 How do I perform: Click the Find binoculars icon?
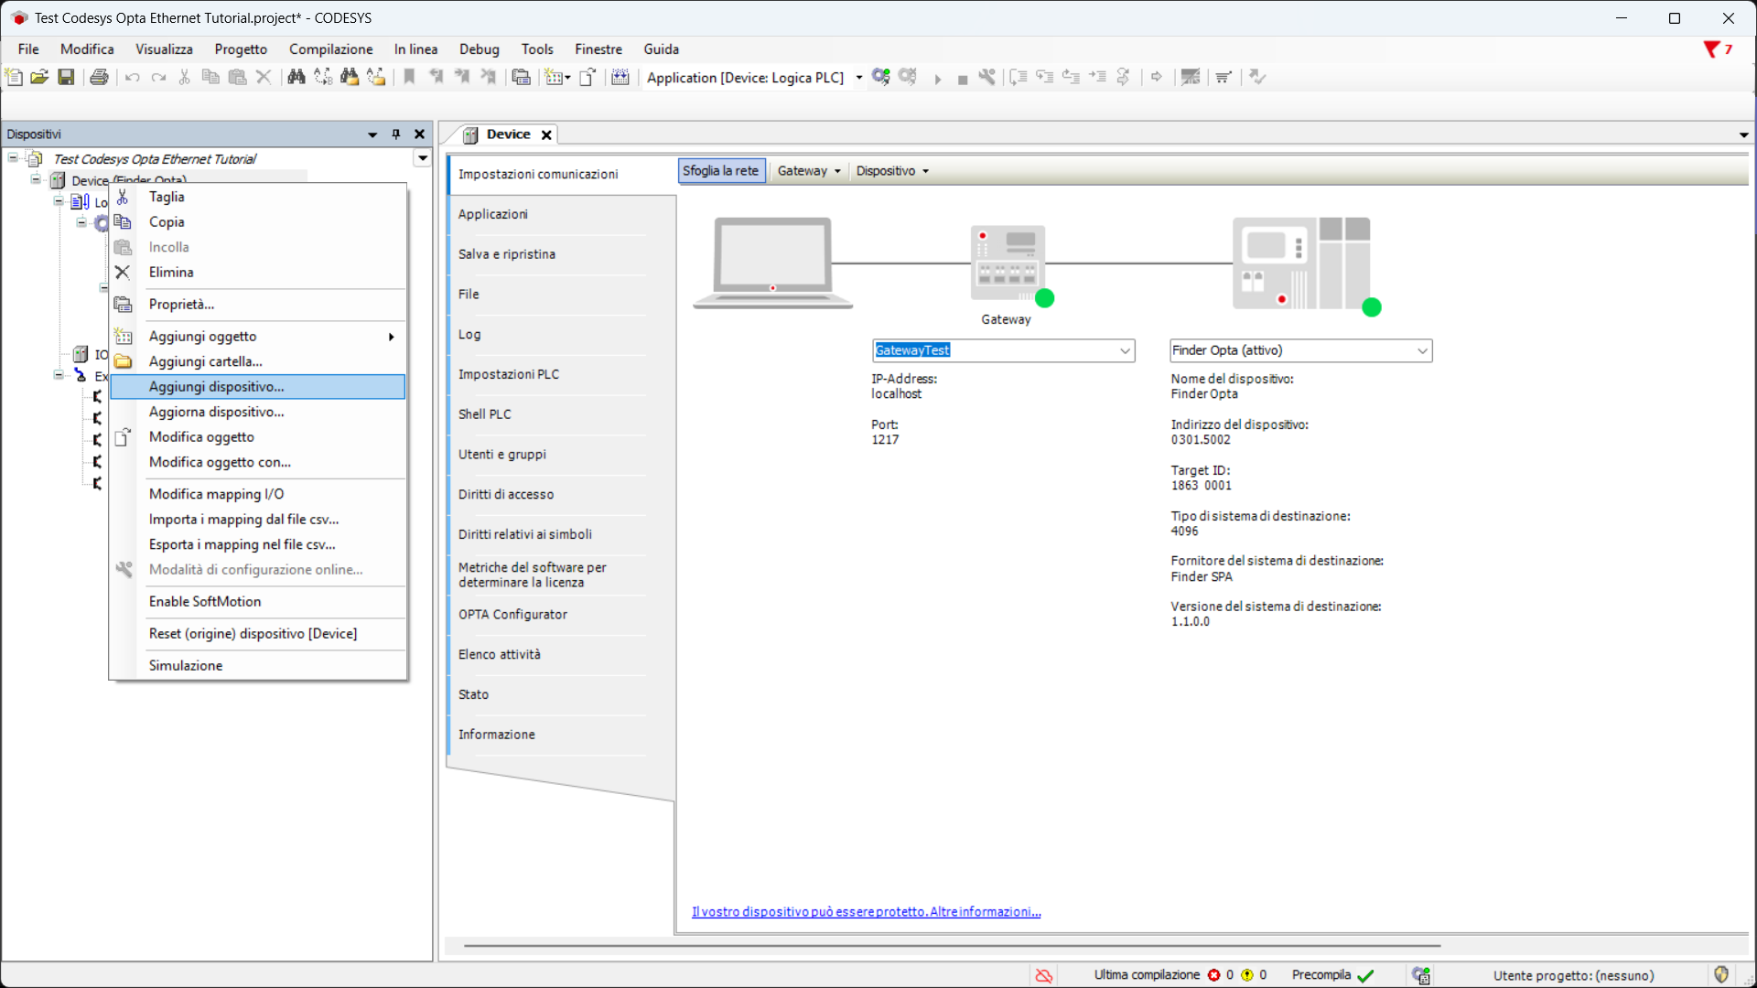tap(296, 77)
